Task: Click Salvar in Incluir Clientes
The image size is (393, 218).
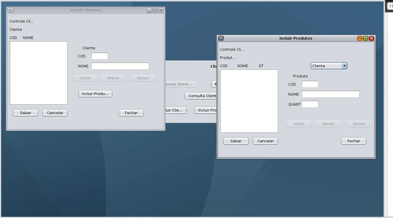Action: tap(26, 113)
